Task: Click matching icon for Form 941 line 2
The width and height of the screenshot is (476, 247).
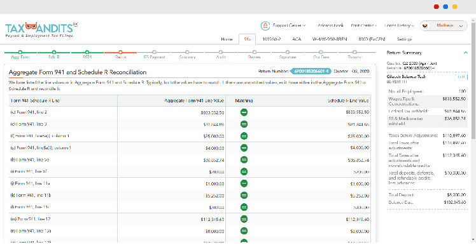Action: pos(244,112)
